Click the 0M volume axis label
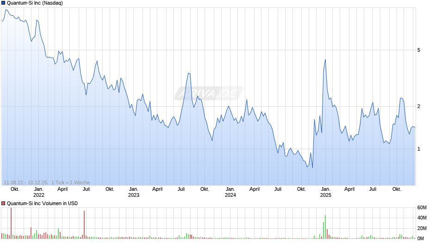 point(421,238)
